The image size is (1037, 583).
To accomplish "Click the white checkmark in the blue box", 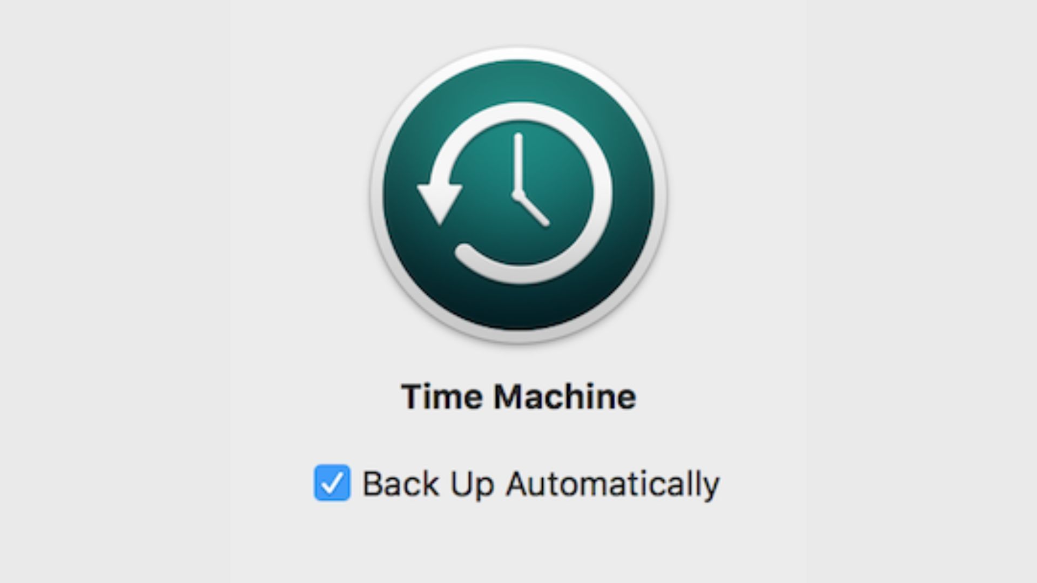I will pos(332,483).
